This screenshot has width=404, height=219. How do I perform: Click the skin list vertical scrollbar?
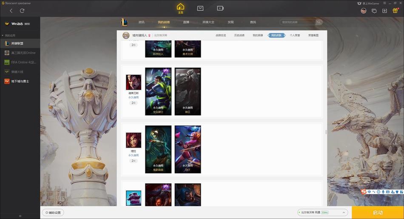[x=326, y=132]
